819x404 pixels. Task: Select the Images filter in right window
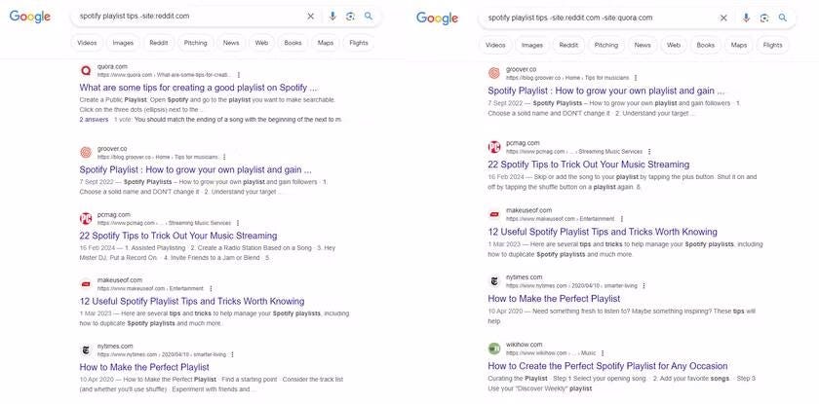531,46
